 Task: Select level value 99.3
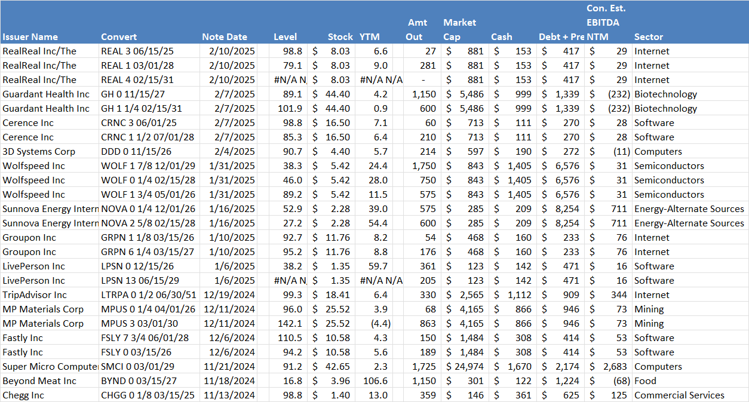click(293, 295)
